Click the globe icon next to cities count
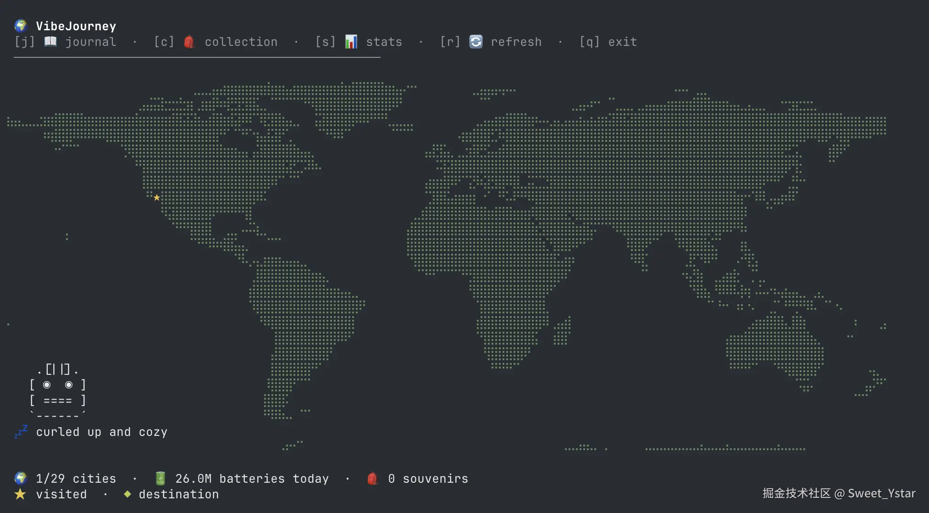929x513 pixels. (x=21, y=479)
